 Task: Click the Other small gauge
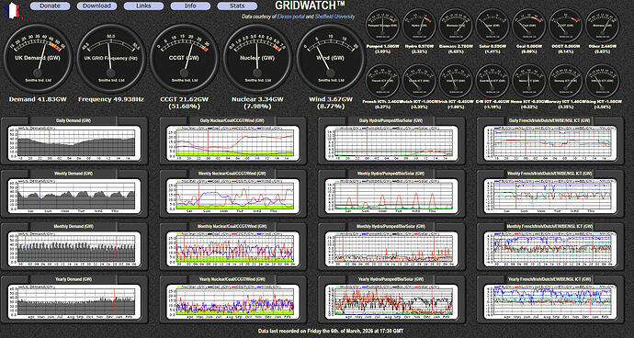point(602,25)
